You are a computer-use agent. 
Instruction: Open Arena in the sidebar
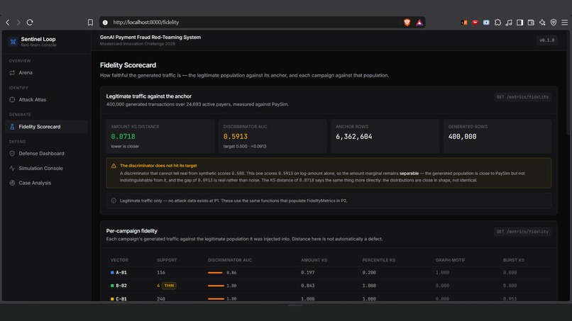(46, 72)
